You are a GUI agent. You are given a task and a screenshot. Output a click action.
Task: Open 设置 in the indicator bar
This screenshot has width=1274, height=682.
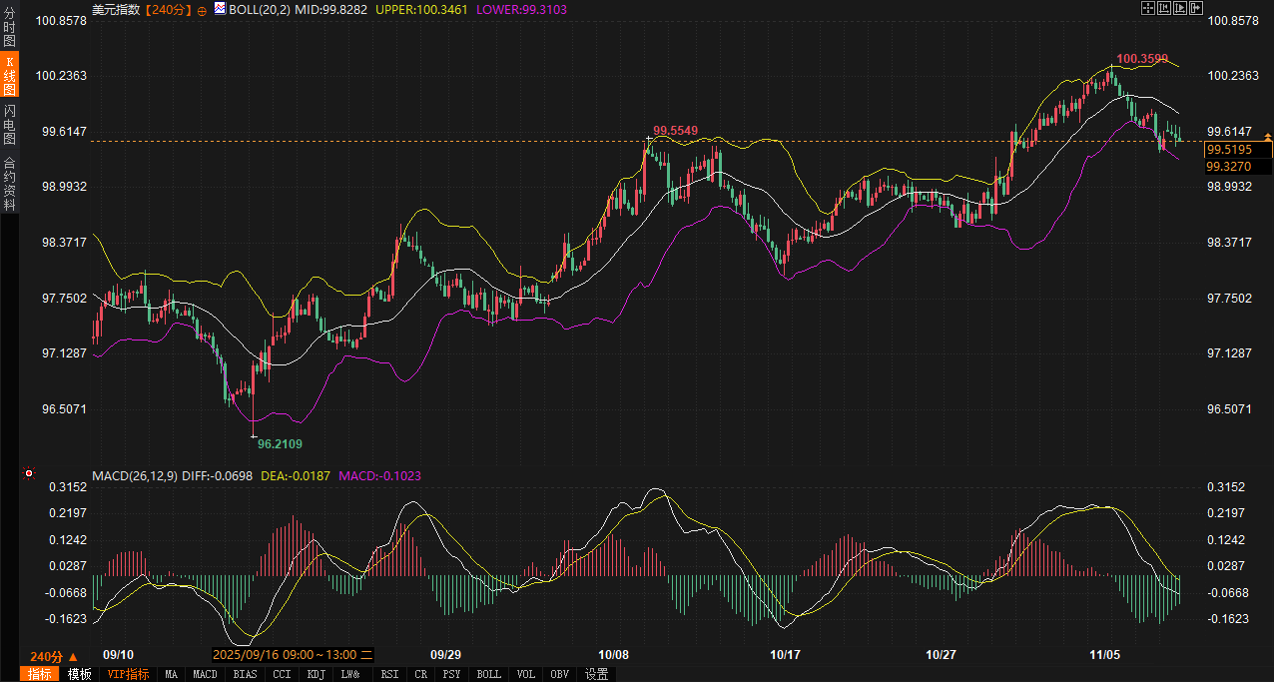pos(597,674)
